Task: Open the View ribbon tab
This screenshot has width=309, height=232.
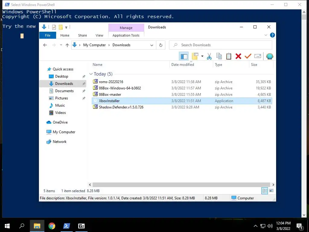Action: [99, 35]
